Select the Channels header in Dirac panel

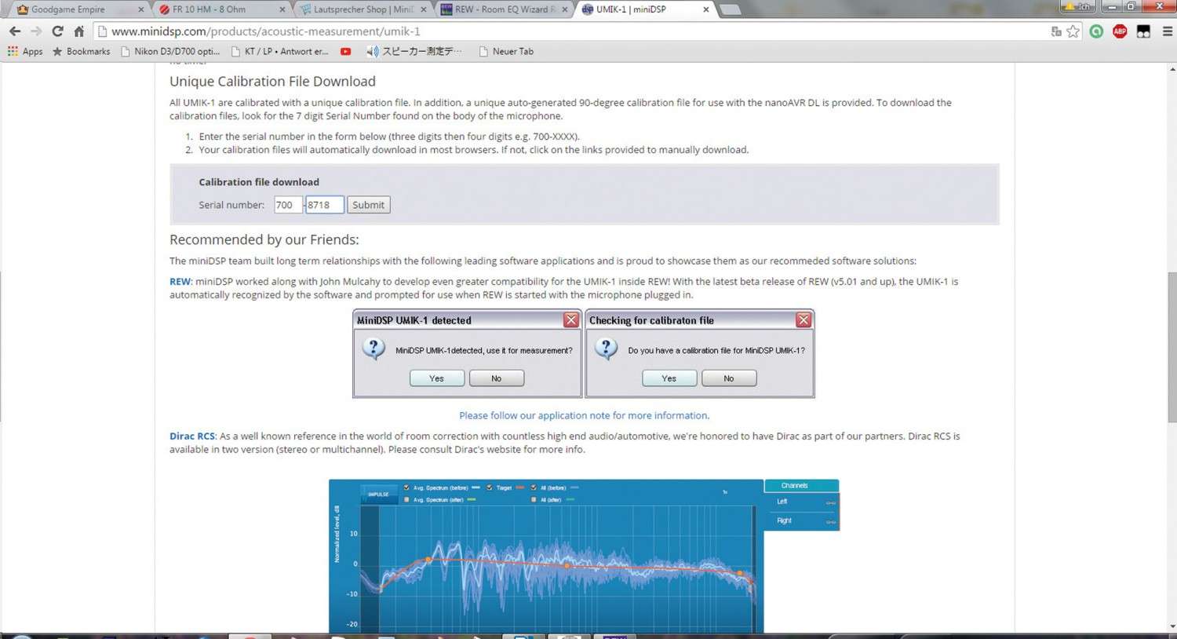[801, 485]
